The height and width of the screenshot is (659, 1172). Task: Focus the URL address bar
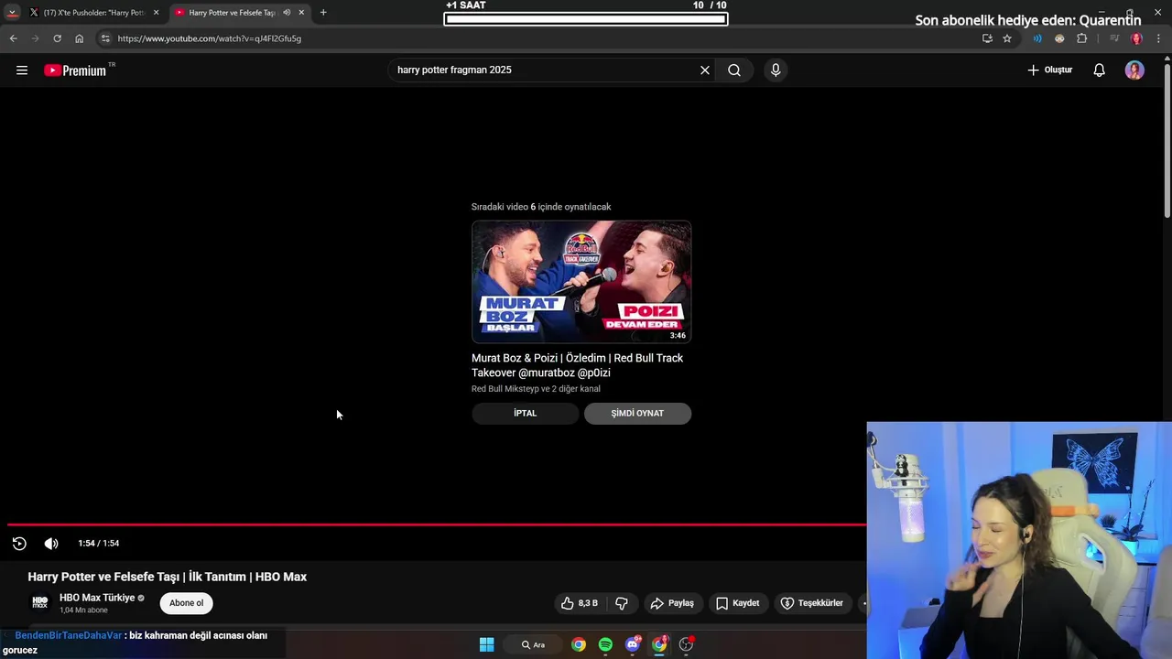coord(540,38)
